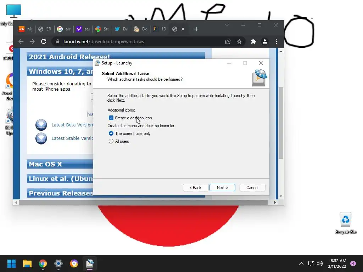Expand the Mac OS X section

click(60, 164)
